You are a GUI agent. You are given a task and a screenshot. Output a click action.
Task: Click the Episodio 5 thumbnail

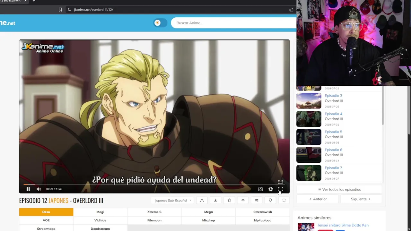pos(309,137)
